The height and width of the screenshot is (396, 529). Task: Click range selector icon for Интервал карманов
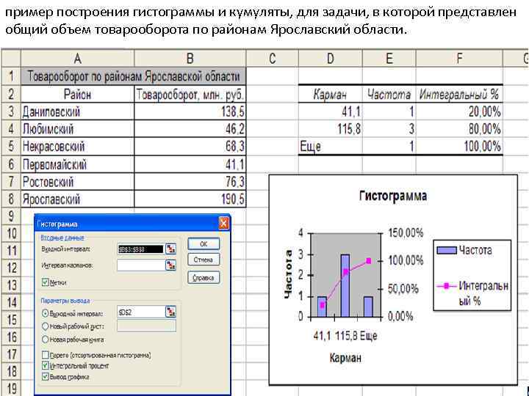[x=170, y=265]
